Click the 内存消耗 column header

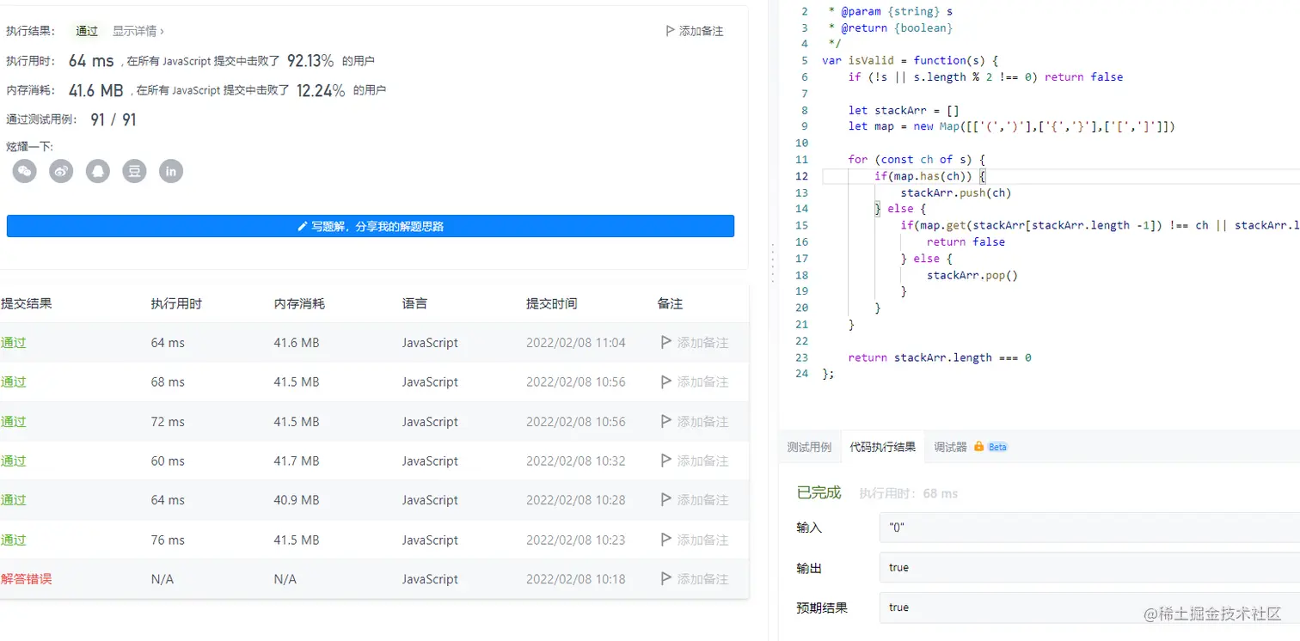tap(299, 303)
